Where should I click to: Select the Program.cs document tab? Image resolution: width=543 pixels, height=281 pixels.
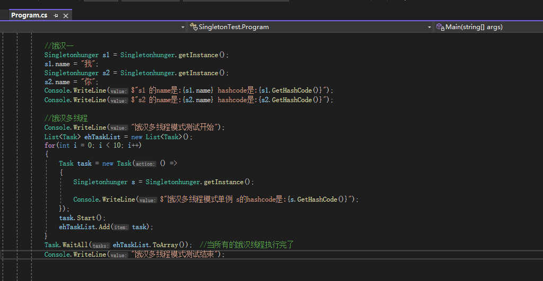(x=29, y=15)
